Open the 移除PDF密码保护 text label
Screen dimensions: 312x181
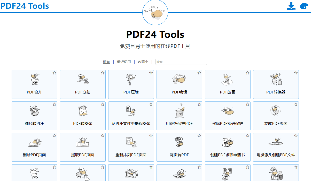click(x=228, y=123)
